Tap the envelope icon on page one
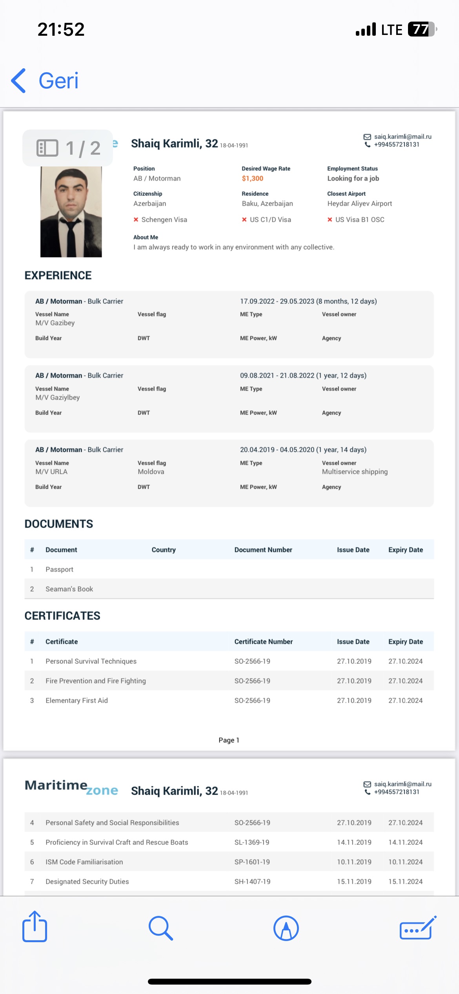 367,137
